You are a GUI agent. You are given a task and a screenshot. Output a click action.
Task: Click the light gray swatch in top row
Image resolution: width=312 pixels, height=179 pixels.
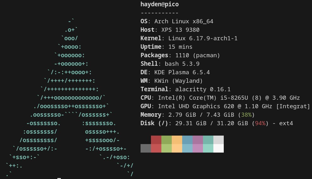pyautogui.click(x=218, y=140)
